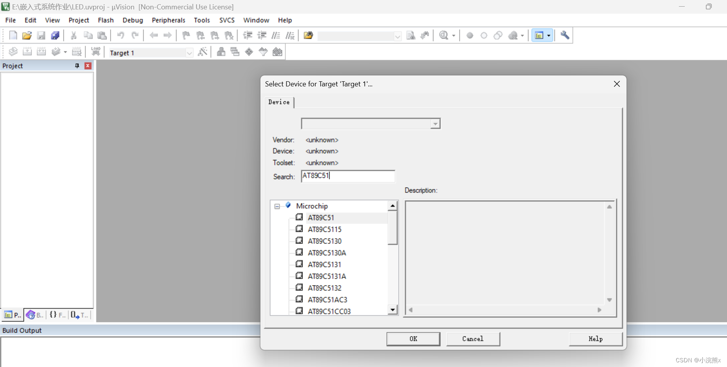Open the device database dropdown in dialog
This screenshot has height=367, width=727.
point(435,124)
